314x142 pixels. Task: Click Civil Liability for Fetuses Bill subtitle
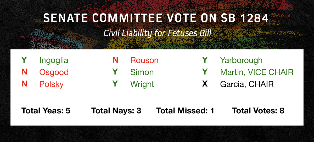[157, 33]
